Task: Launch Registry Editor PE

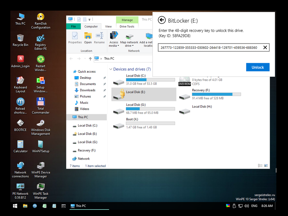Action: pyautogui.click(x=41, y=42)
